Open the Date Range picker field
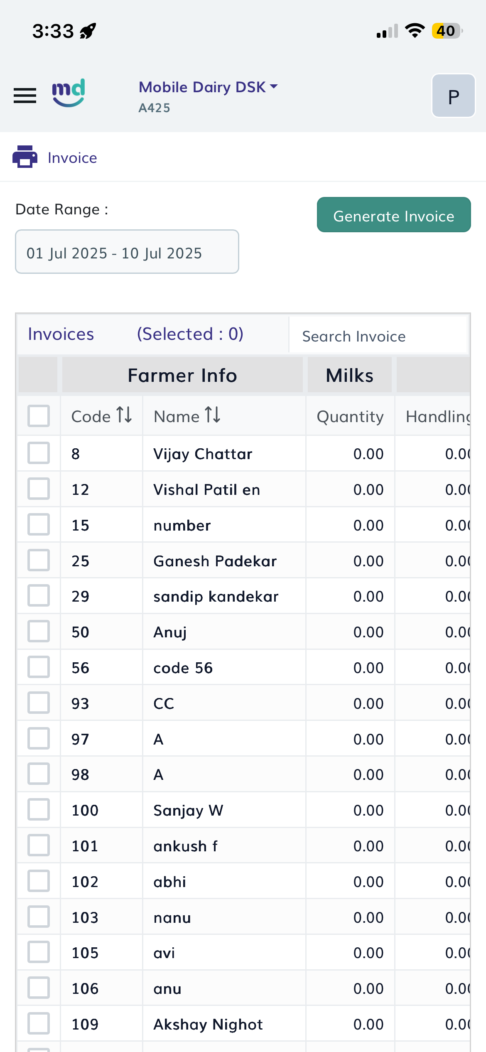Viewport: 486px width, 1052px height. (127, 252)
